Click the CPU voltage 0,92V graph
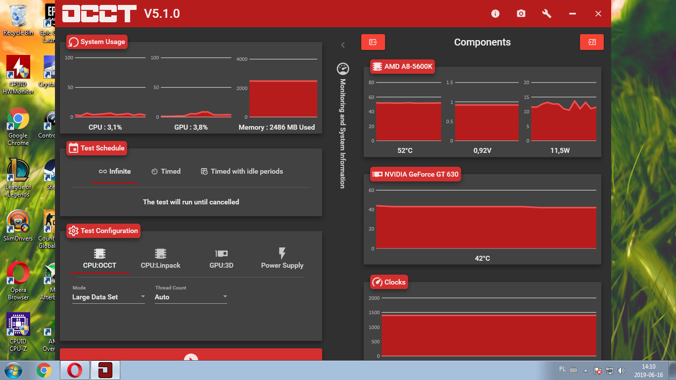 [486, 112]
